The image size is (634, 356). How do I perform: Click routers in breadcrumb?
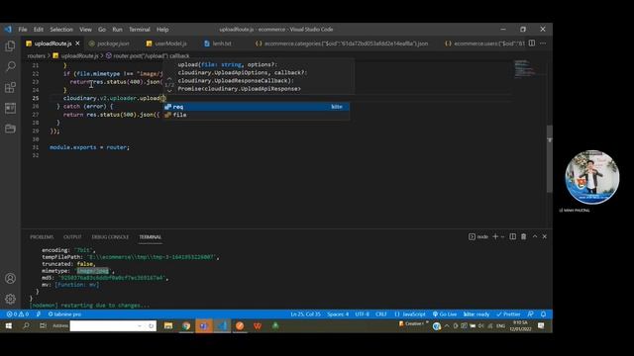36,55
